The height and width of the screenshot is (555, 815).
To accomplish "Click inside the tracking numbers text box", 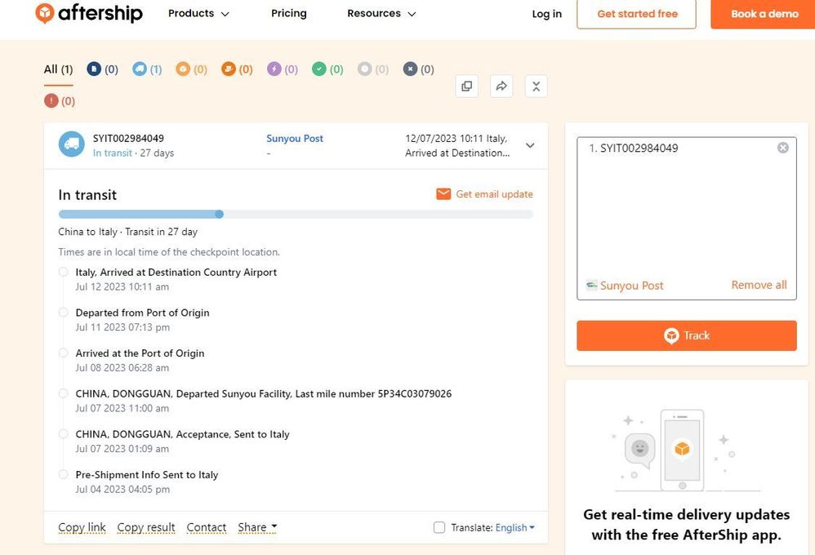I will [687, 218].
